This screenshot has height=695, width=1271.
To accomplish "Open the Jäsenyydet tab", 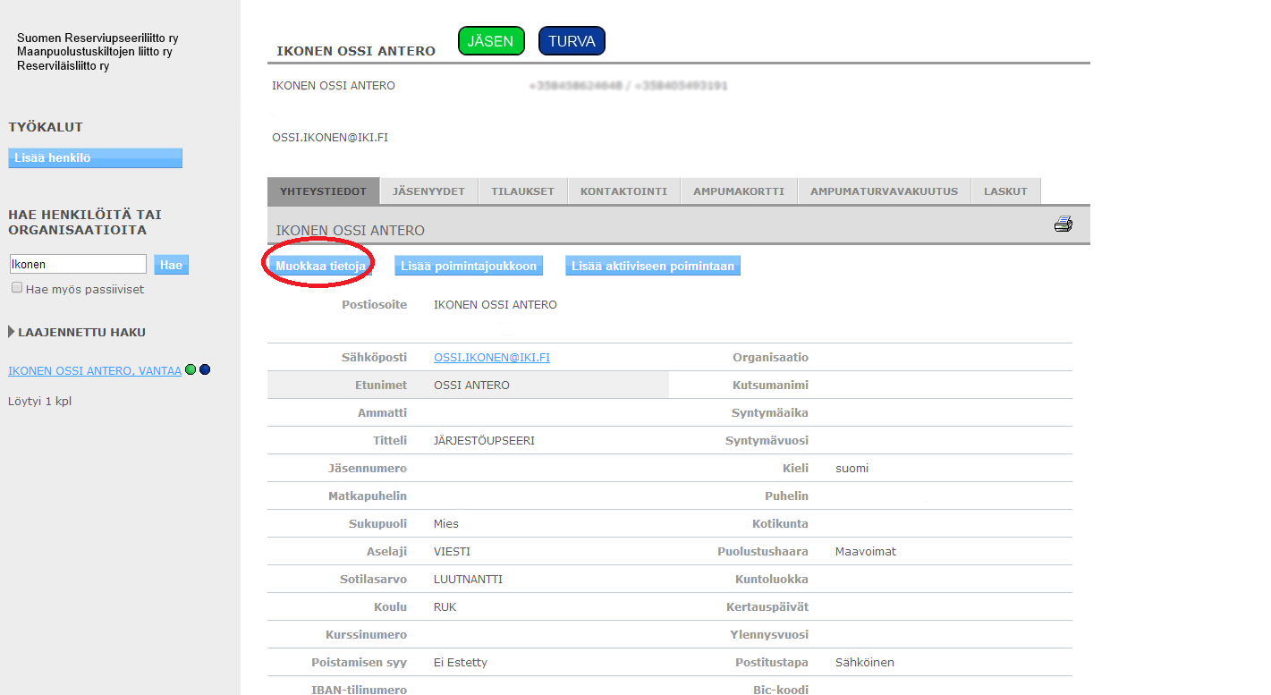I will coord(429,191).
